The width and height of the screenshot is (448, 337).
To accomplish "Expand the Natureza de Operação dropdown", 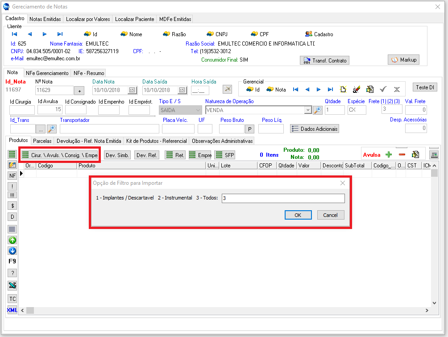I will [308, 110].
